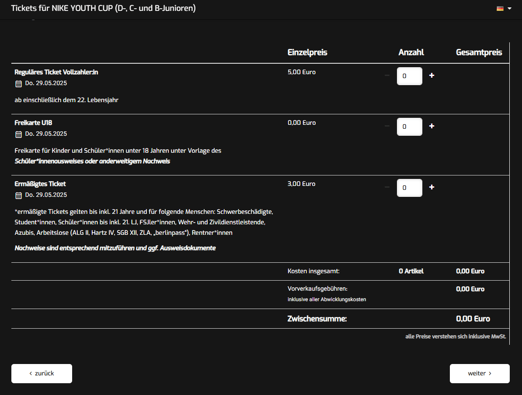Click 'ab einschließlich dem 22. Lebensjahr' description

(66, 100)
